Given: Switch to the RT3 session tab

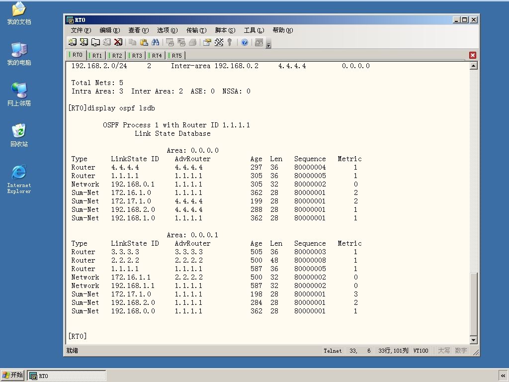Looking at the screenshot, I should [x=136, y=56].
